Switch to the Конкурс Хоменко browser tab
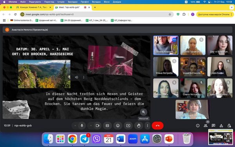 click(34, 7)
